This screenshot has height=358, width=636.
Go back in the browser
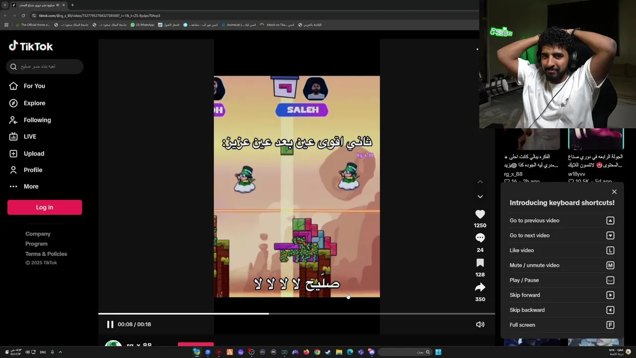pos(5,15)
